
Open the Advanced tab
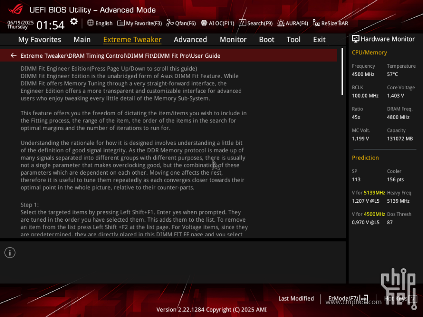click(190, 40)
